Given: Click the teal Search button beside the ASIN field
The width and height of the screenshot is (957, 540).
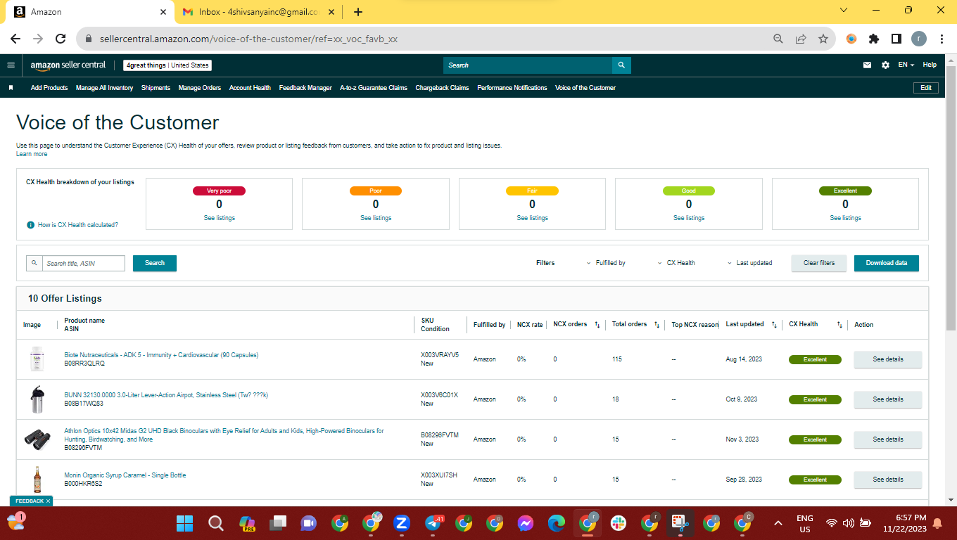Looking at the screenshot, I should (155, 263).
